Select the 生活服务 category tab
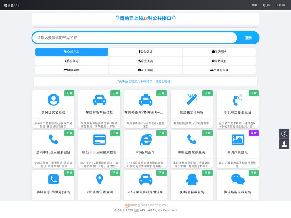The image size is (291, 218). coord(219,52)
